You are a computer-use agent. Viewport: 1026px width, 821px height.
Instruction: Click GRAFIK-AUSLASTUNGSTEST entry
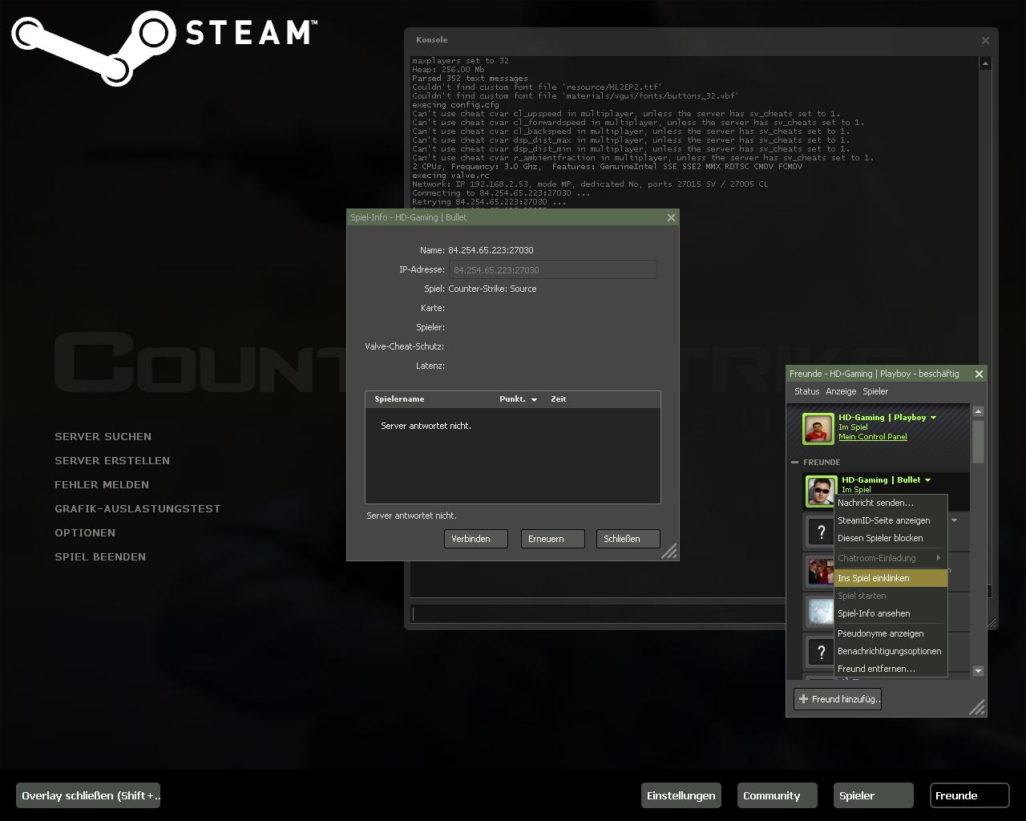click(x=138, y=508)
